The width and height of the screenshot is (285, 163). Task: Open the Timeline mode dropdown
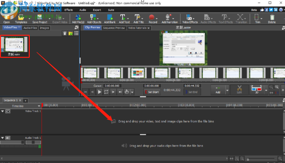[x=39, y=106]
